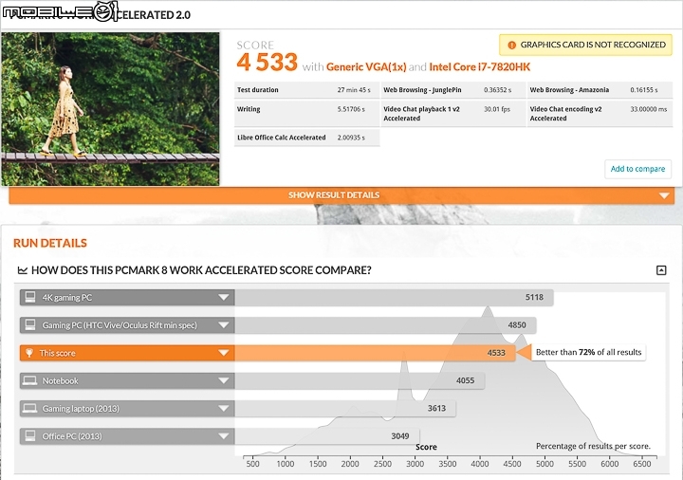Click the 4850 score bar for Gaming PC
Viewport: 683px width, 480px height.
(x=385, y=325)
